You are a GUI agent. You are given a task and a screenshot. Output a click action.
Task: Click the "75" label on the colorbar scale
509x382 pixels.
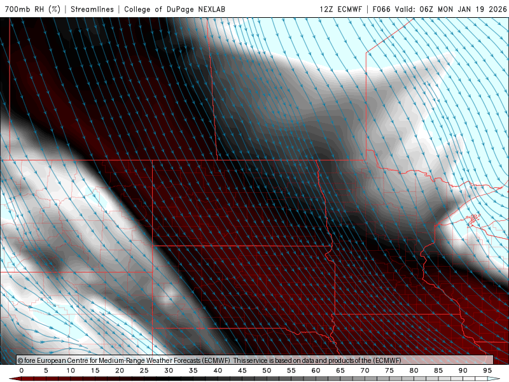pos(389,371)
